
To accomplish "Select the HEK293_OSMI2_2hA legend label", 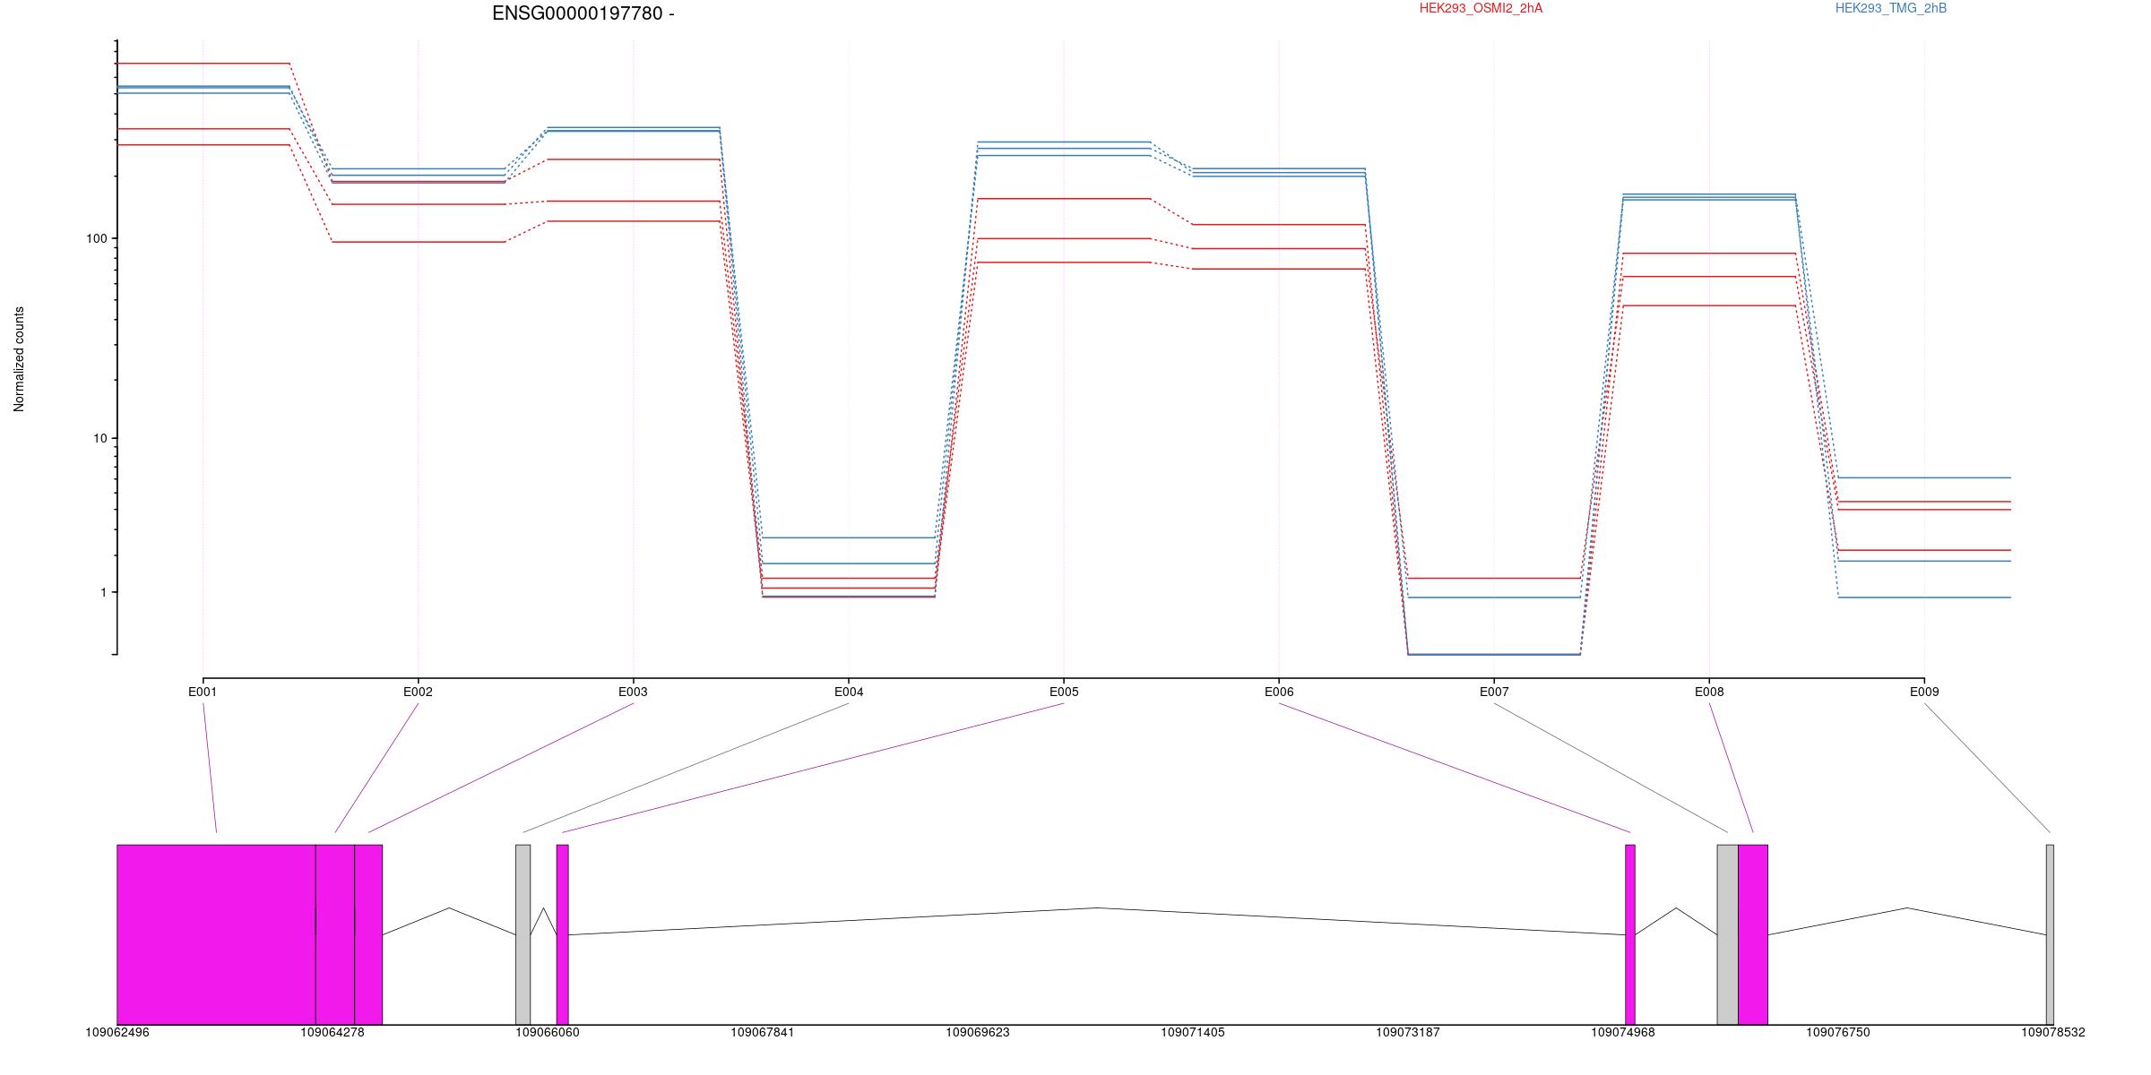I will click(x=1481, y=8).
